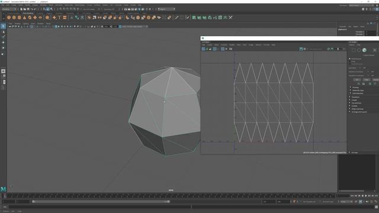Screen dimensions: 379x213
Task: Activate the Rotate tool in toolbox
Action: 3,48
